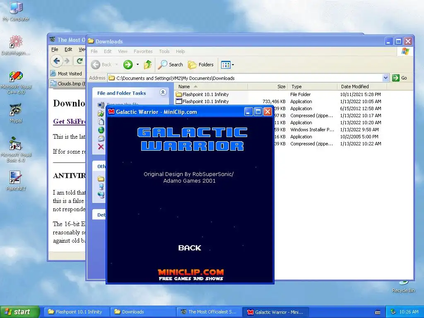
Task: Launch the Mypal browser desktop icon
Action: [x=16, y=113]
